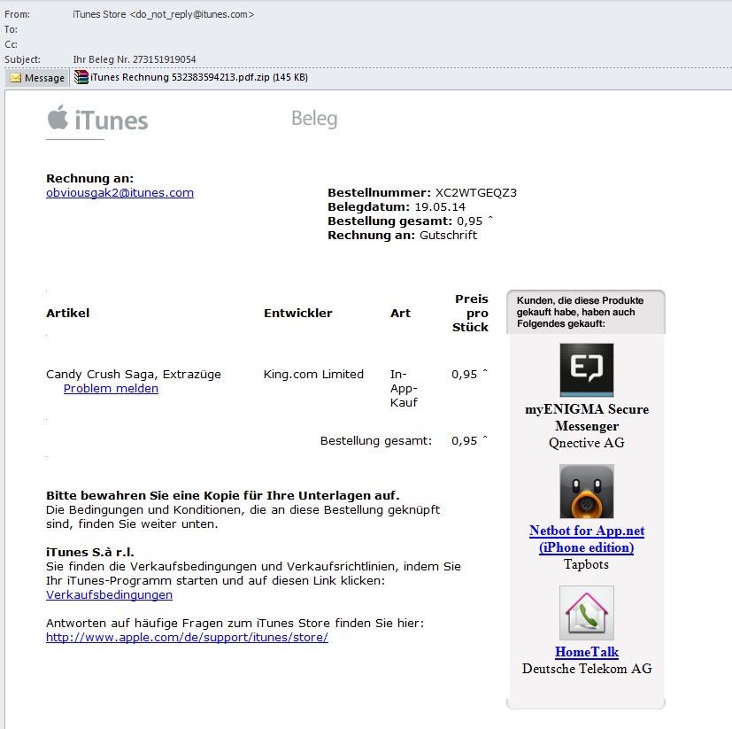This screenshot has height=729, width=732.
Task: Click the Tapbots developer name
Action: pyautogui.click(x=586, y=564)
